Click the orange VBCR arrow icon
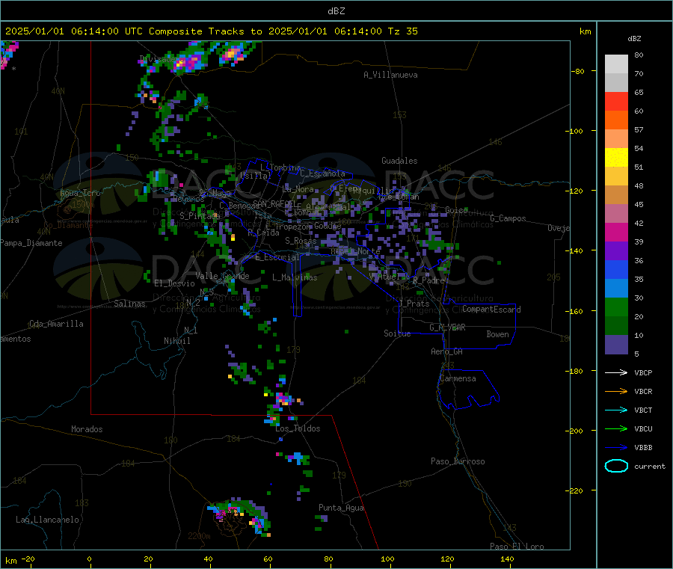This screenshot has height=569, width=673. [616, 391]
